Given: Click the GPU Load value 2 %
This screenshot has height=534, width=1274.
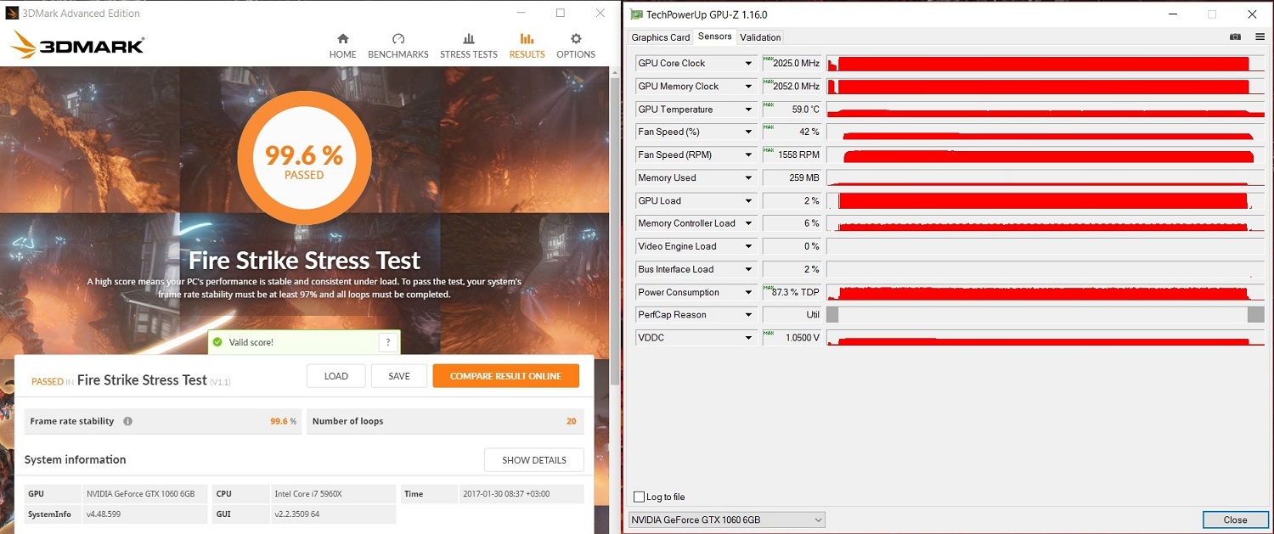Looking at the screenshot, I should 792,201.
